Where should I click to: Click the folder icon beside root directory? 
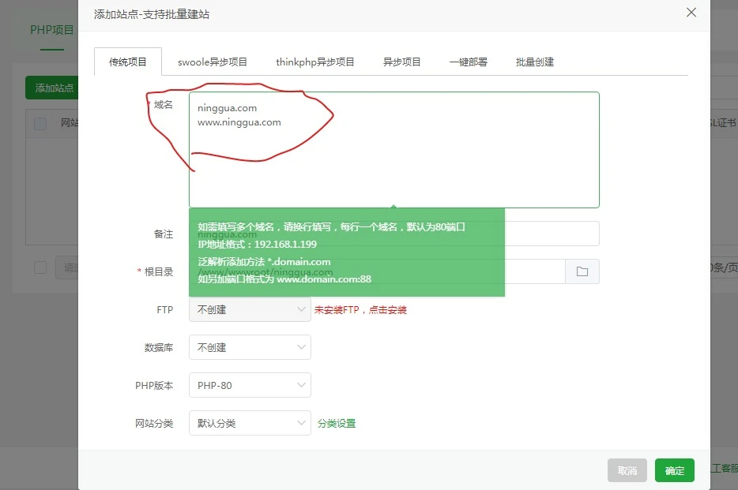click(582, 271)
